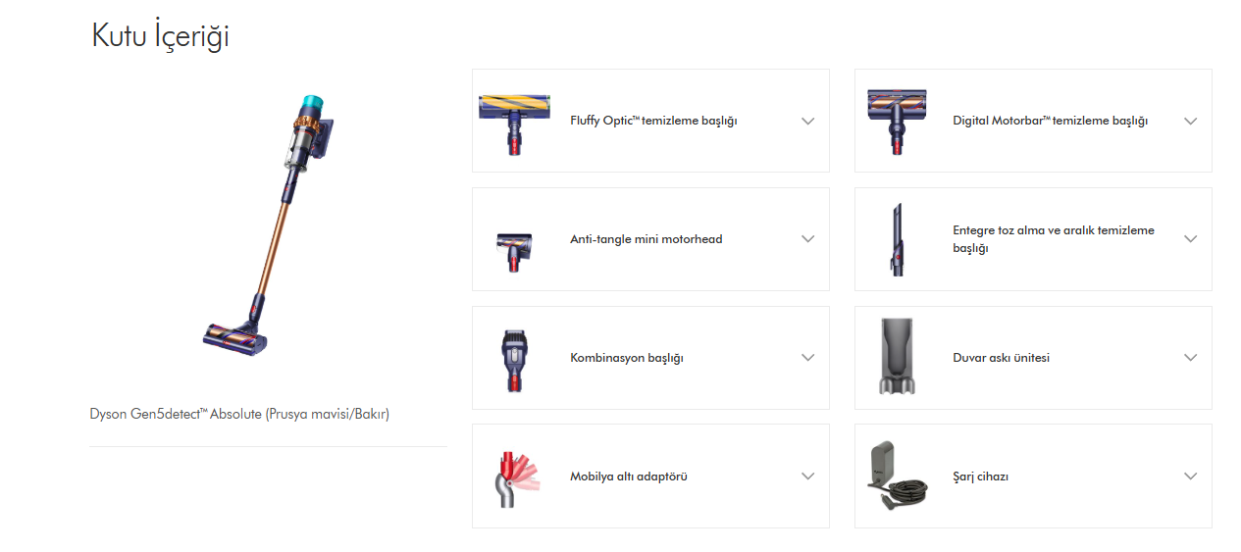Click the Anti-tangle mini motorhead image
1241x552 pixels.
pos(514,252)
